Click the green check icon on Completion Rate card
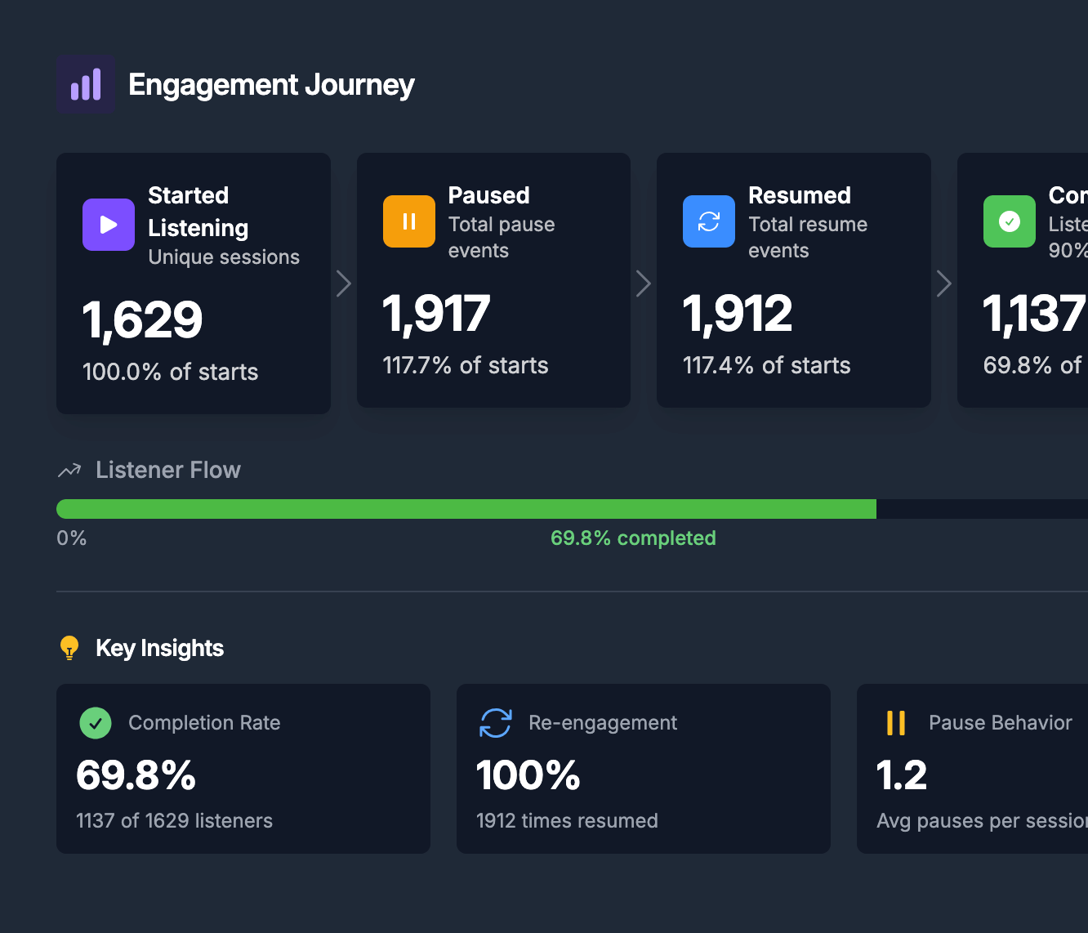Image resolution: width=1088 pixels, height=933 pixels. (x=95, y=723)
